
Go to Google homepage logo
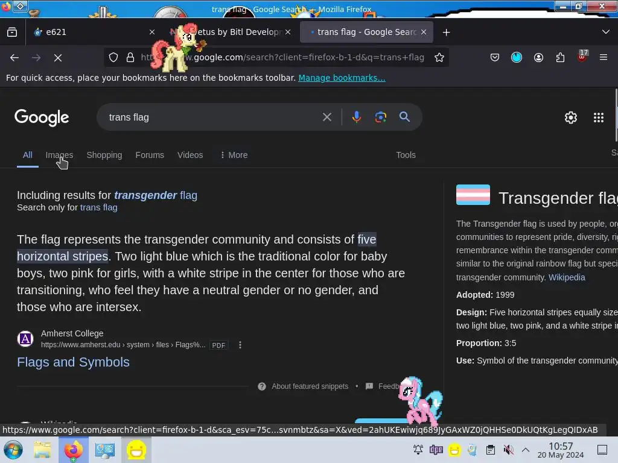point(42,118)
